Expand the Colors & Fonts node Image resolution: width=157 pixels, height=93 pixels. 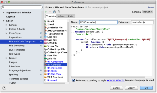6,29
